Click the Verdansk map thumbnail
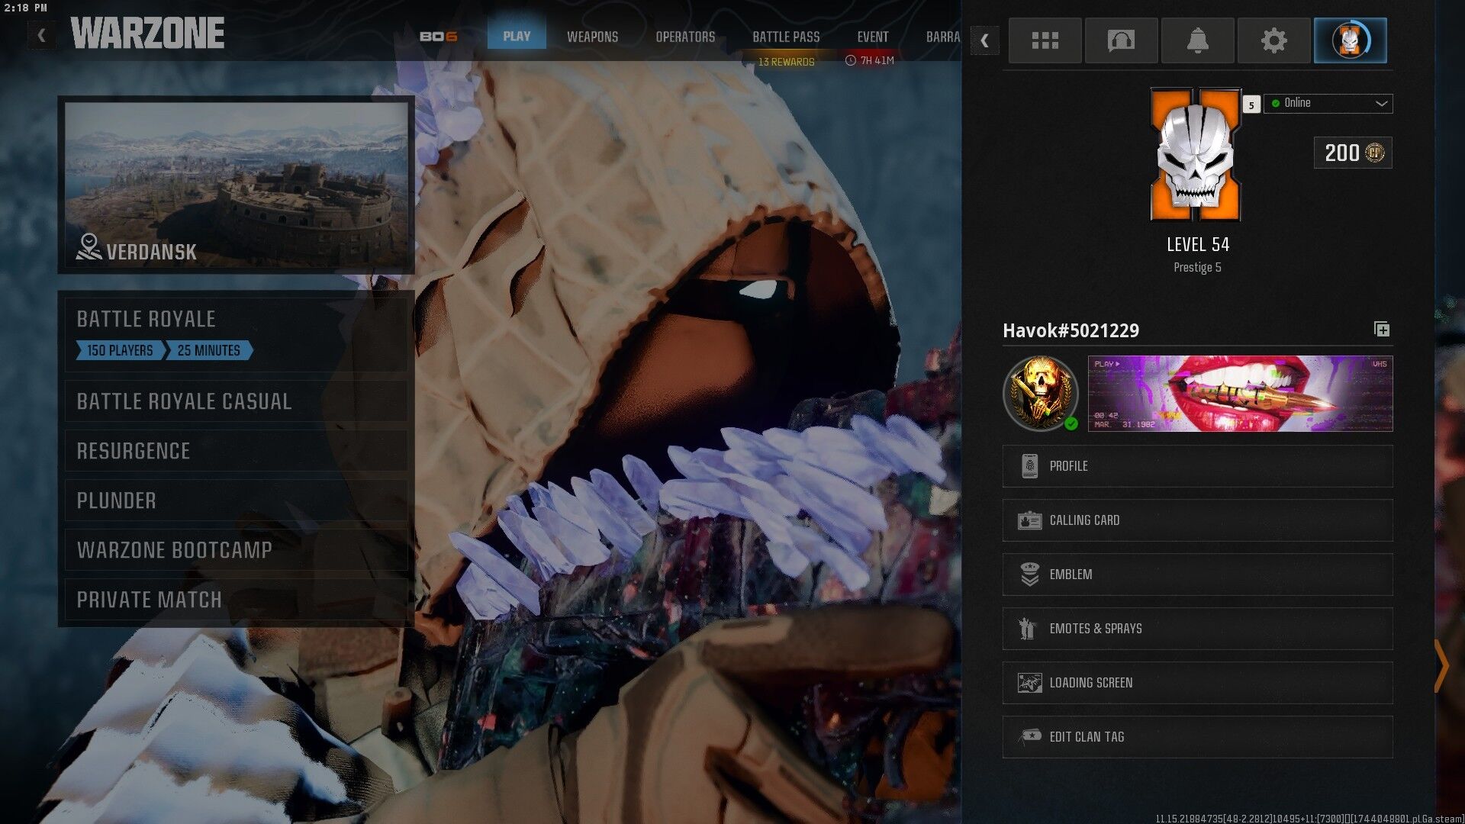Screen dimensions: 1465x824 (236, 185)
